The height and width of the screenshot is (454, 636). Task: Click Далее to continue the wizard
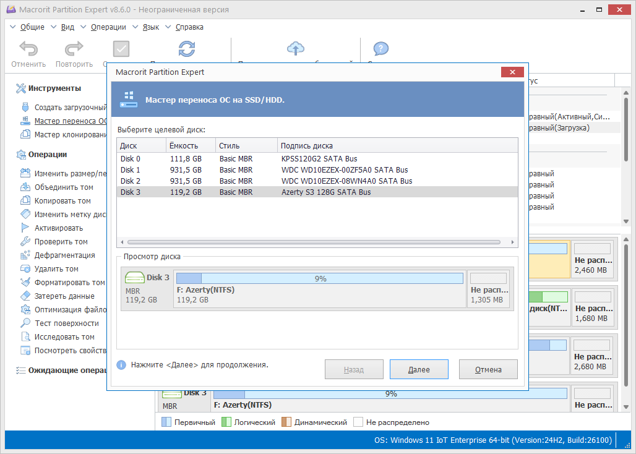pyautogui.click(x=419, y=369)
